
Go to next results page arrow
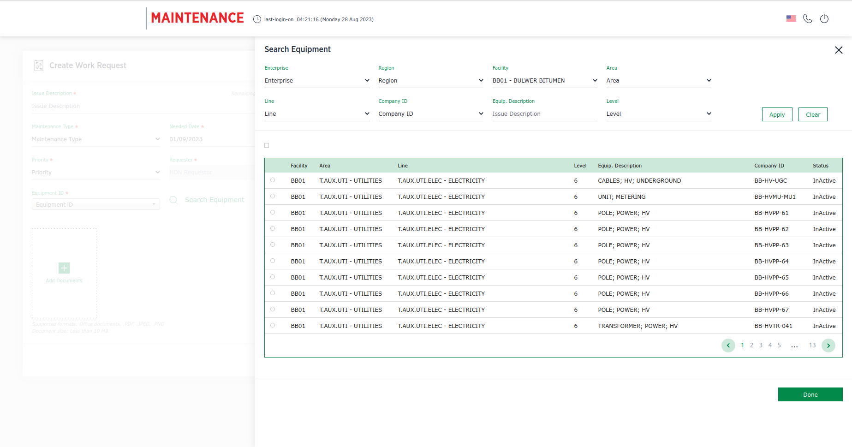[x=828, y=346]
